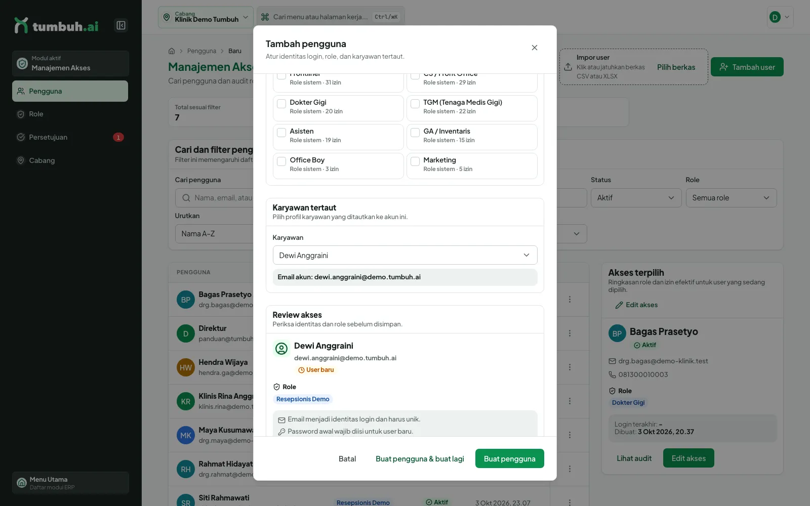Tick the GA / Inventaris role checkbox

point(415,133)
